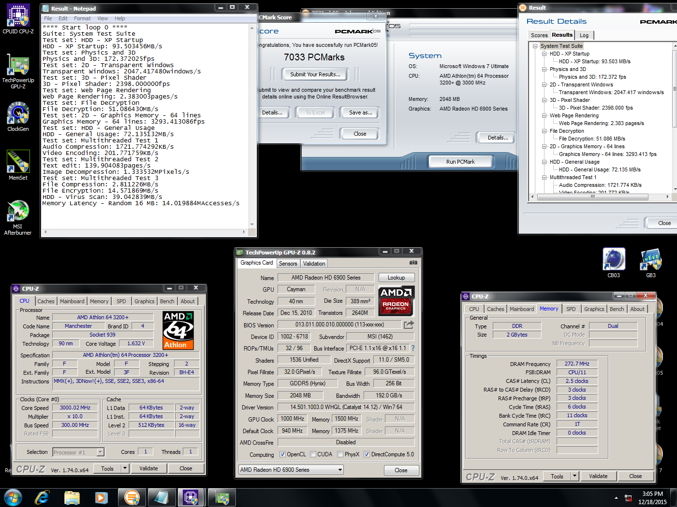
Task: Open Mainboard tab in left CPU-Z
Action: click(72, 301)
